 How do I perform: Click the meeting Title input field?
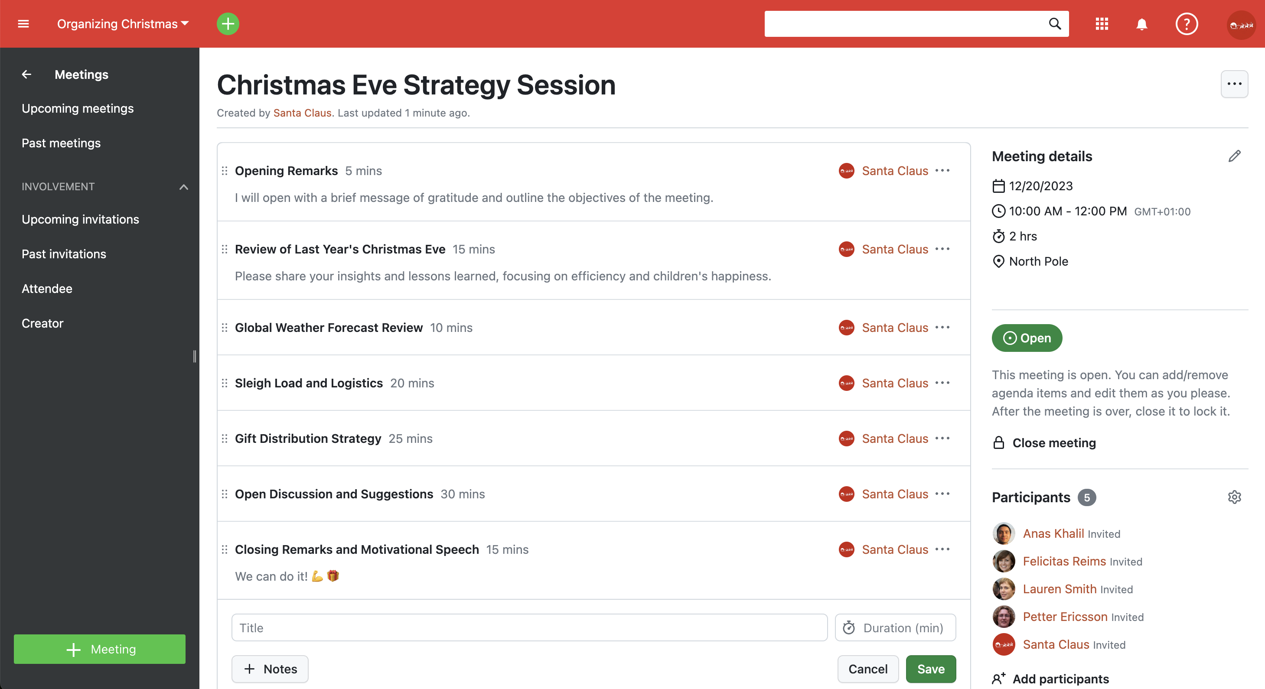pyautogui.click(x=528, y=628)
